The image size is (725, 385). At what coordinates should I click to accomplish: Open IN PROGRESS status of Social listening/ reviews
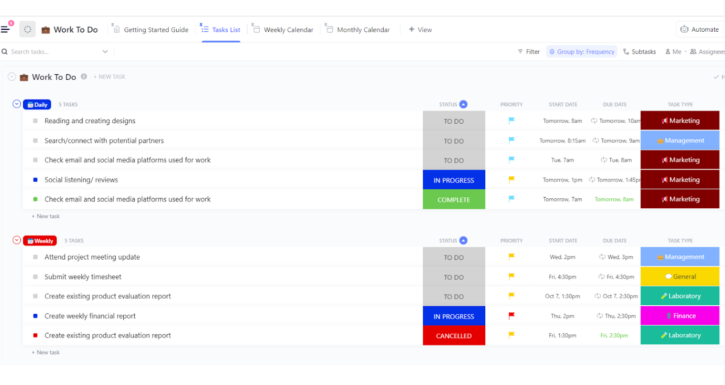point(454,180)
